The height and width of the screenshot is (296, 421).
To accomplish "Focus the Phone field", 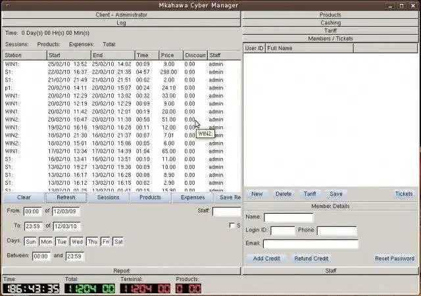I will pyautogui.click(x=337, y=231).
